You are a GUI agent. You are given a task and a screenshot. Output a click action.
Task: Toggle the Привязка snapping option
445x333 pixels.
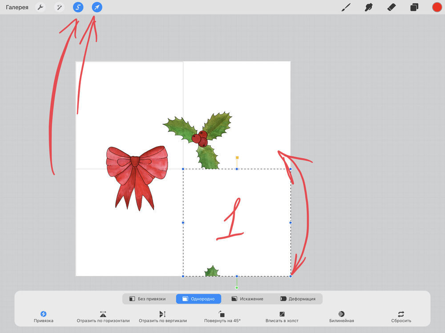[44, 316]
